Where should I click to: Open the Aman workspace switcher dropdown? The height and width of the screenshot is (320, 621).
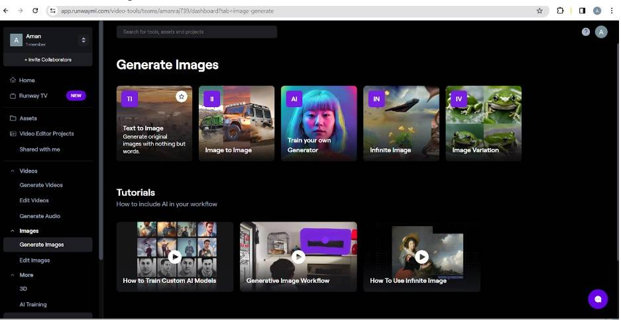coord(84,40)
